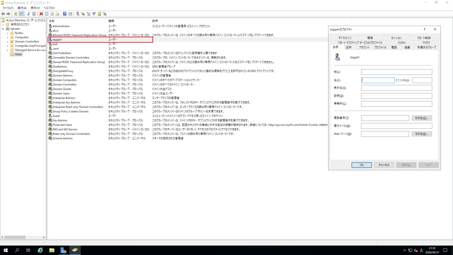The image size is (453, 255).
Task: Collapse the lab.test tree node
Action: (x=3, y=28)
